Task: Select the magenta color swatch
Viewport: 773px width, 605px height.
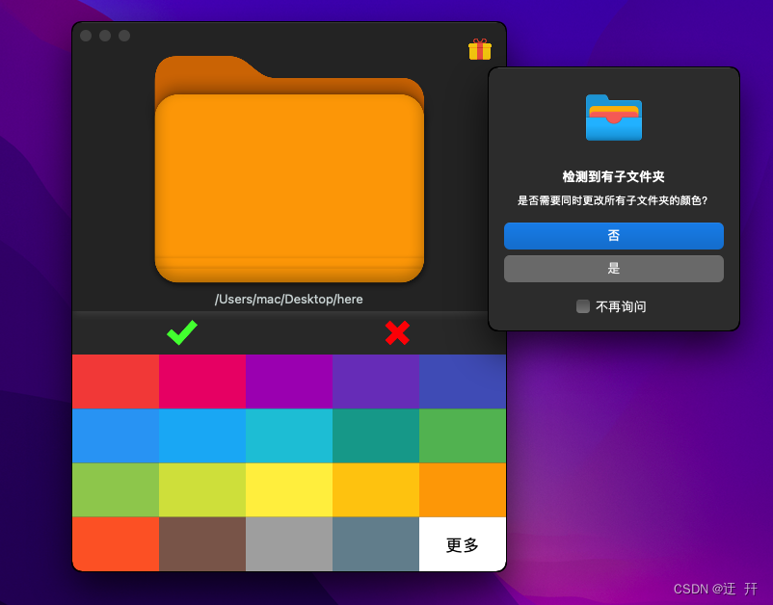Action: [x=201, y=381]
